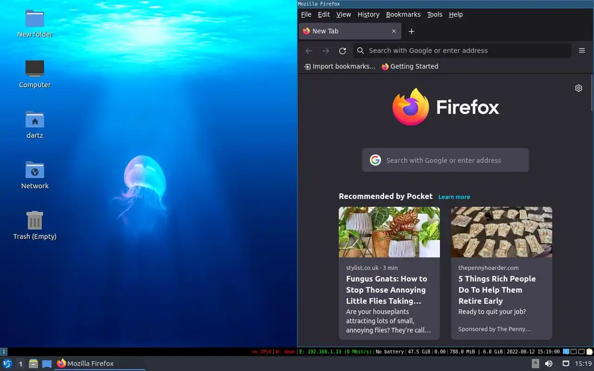Click '2022-08-12 15:19:00' status entry
The width and height of the screenshot is (594, 371).
(533, 352)
